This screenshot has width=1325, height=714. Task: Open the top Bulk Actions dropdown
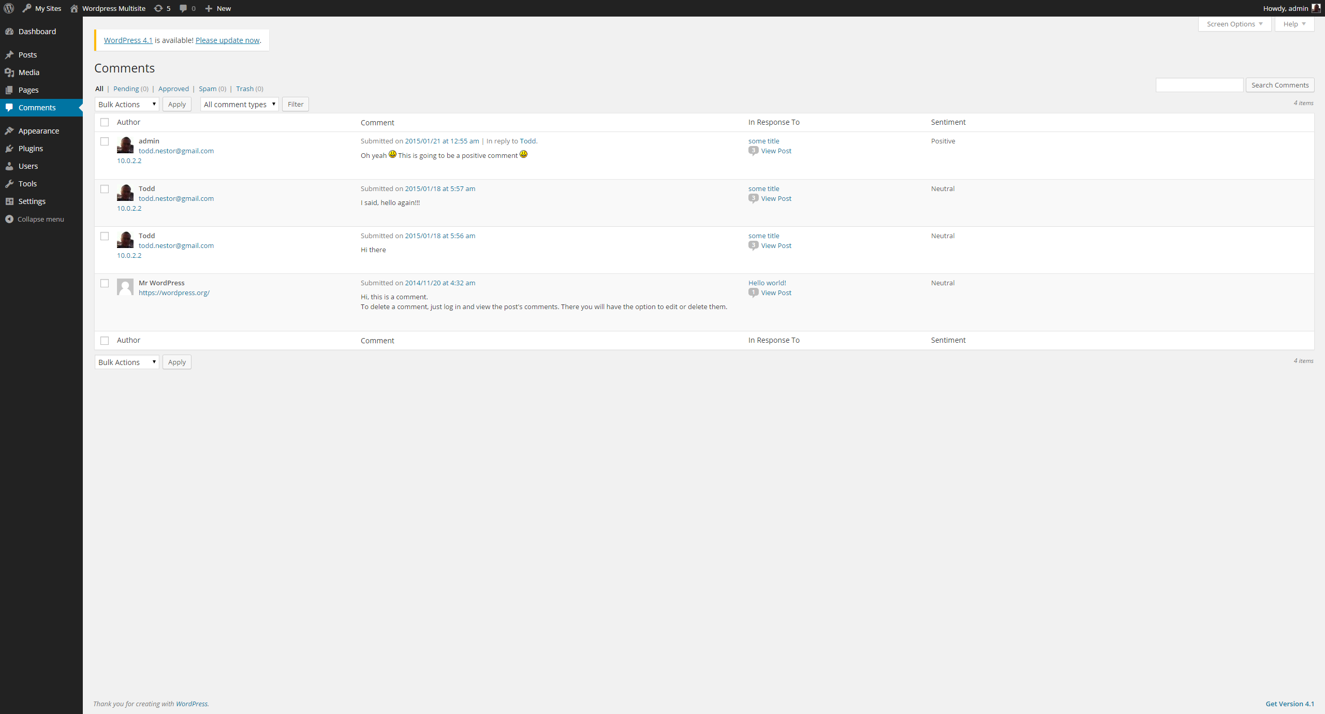127,104
